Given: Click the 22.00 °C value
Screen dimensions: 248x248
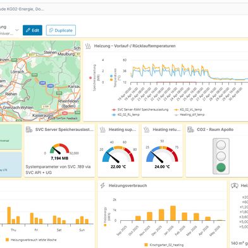Looking at the screenshot, I should pos(118,166).
